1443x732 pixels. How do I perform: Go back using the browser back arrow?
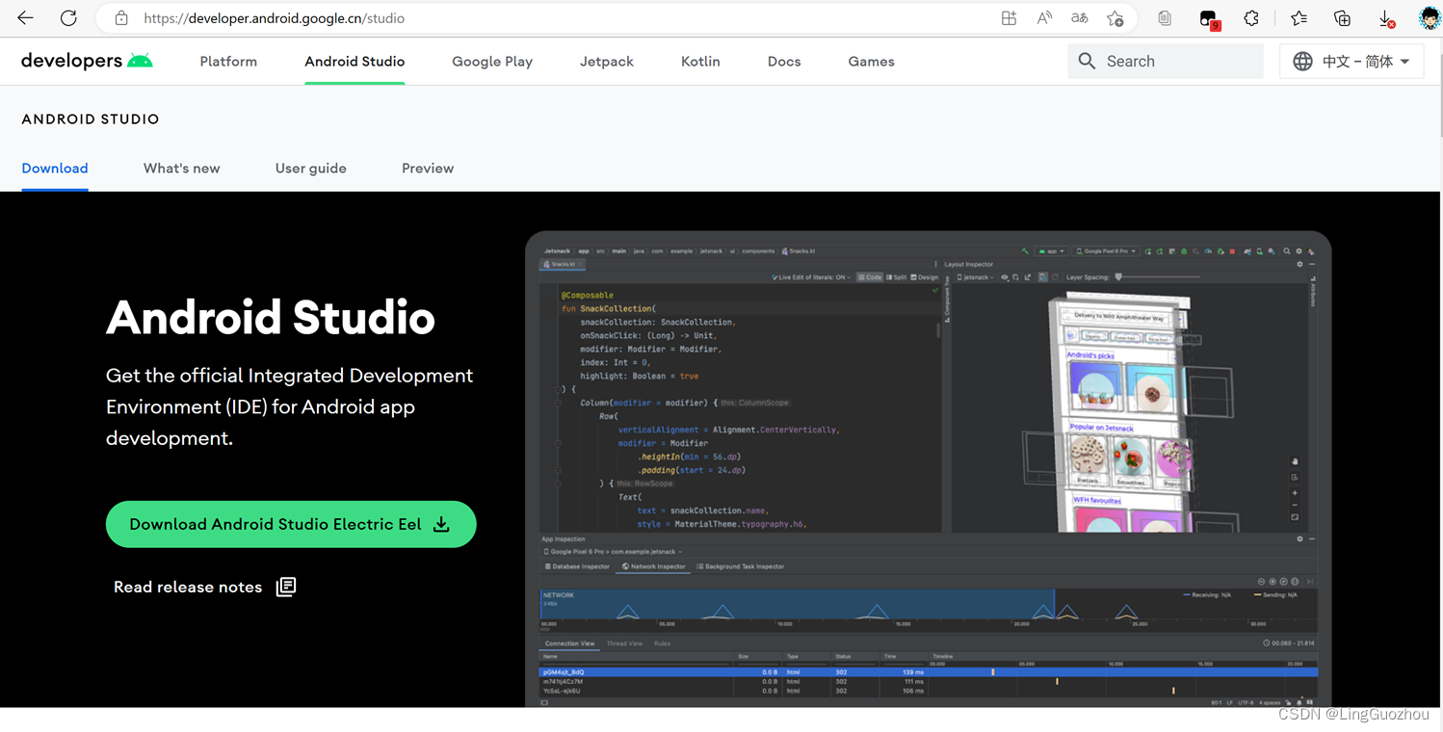tap(25, 18)
